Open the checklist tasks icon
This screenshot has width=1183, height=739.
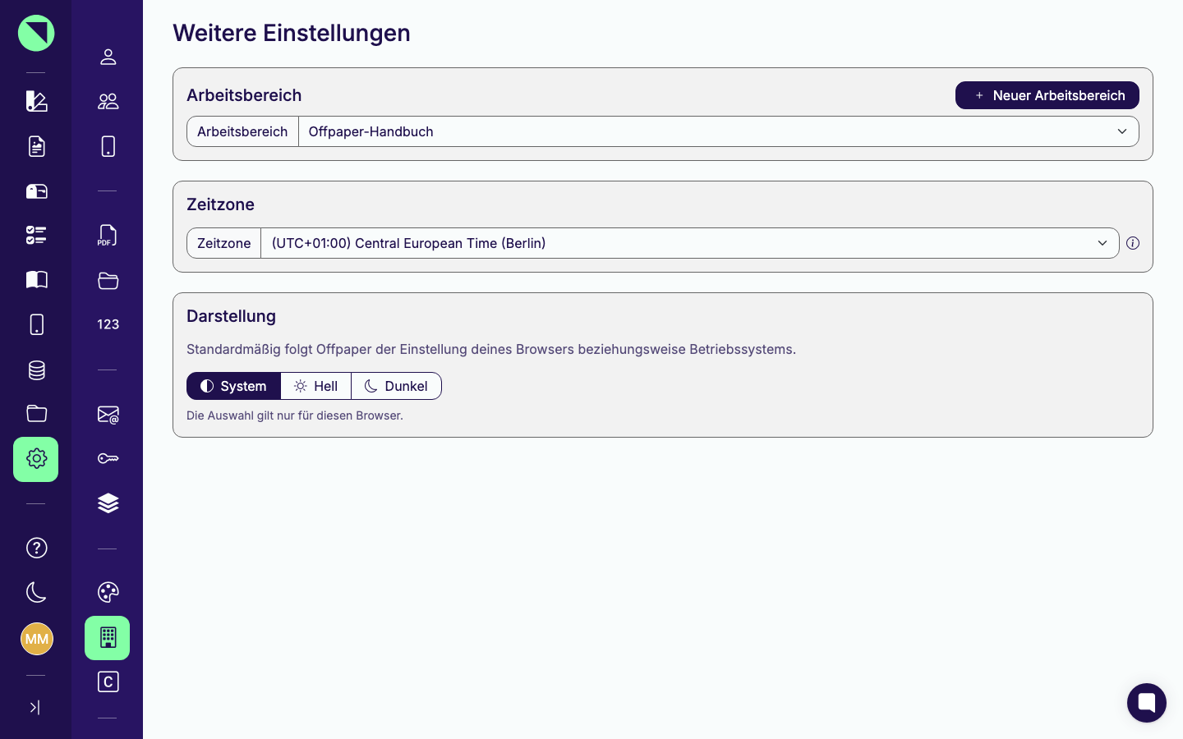36,235
